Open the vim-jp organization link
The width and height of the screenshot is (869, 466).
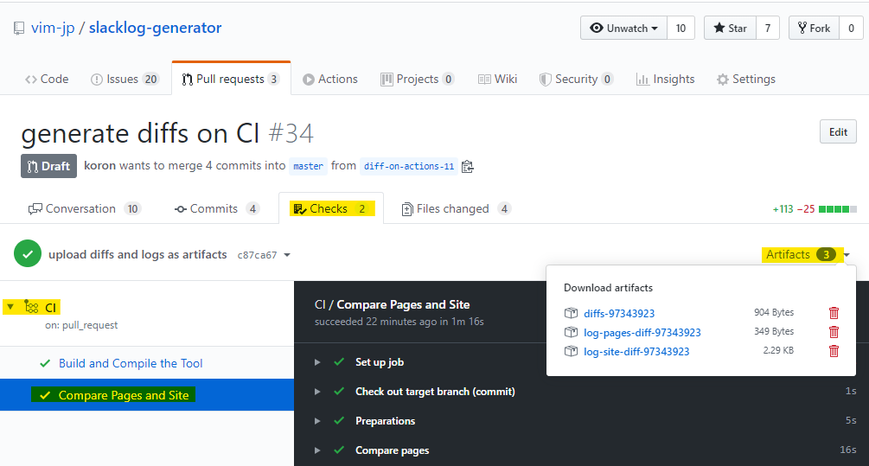point(53,28)
